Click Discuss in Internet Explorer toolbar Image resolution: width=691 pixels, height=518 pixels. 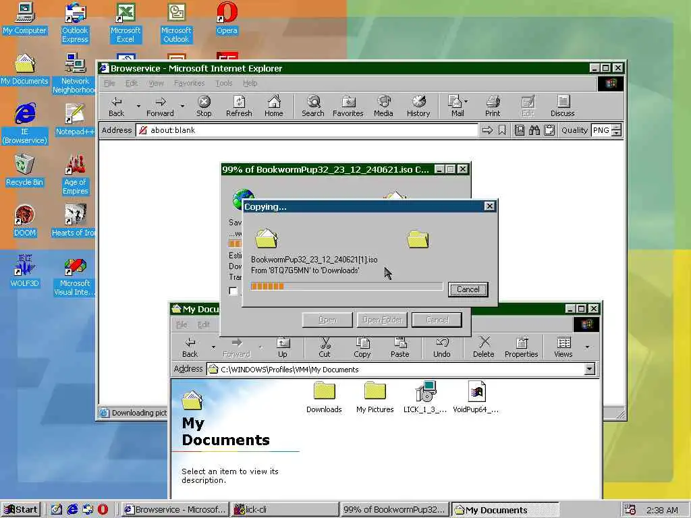point(562,107)
